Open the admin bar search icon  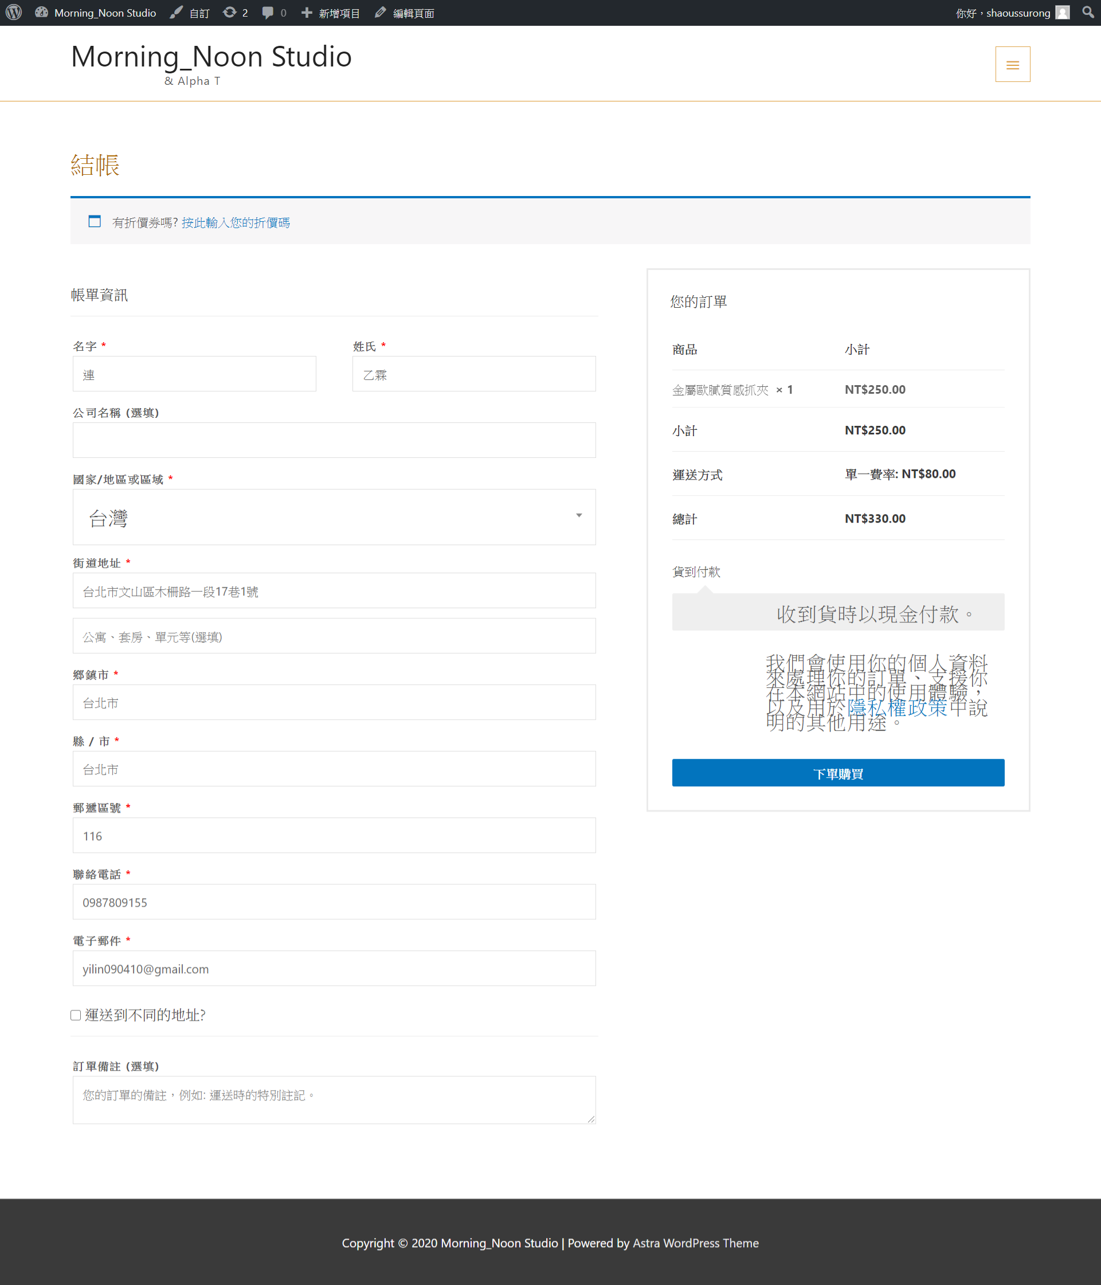click(x=1087, y=13)
